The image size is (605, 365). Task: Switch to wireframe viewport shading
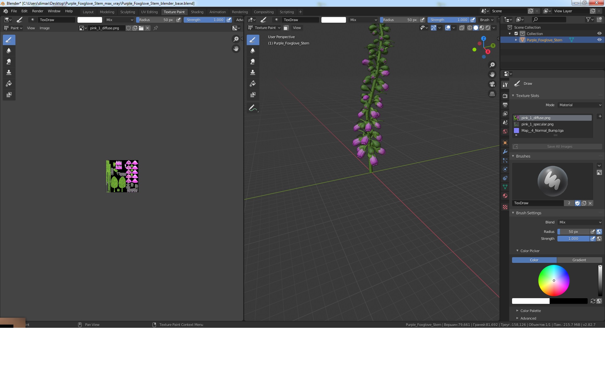click(470, 28)
